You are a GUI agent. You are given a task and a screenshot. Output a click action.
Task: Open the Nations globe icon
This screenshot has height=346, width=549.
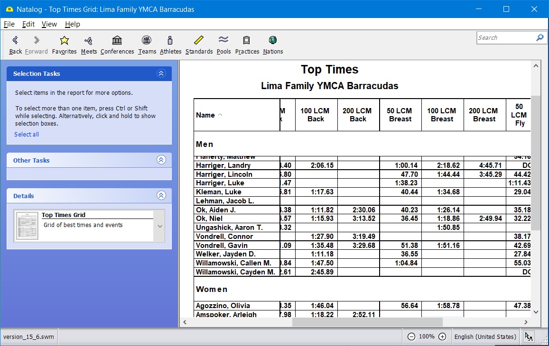click(x=273, y=41)
